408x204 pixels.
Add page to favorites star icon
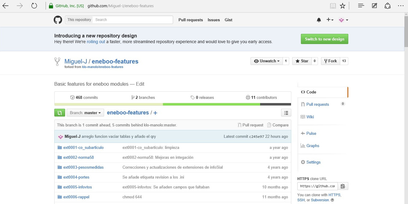click(x=343, y=6)
